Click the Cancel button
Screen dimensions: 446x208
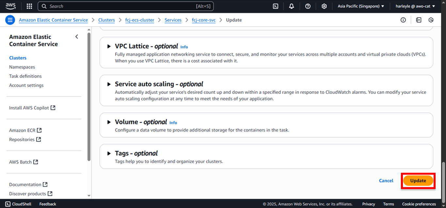point(386,181)
